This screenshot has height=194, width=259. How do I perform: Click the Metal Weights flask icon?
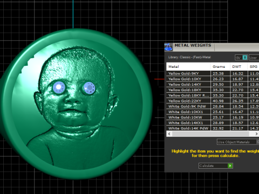tap(168, 47)
